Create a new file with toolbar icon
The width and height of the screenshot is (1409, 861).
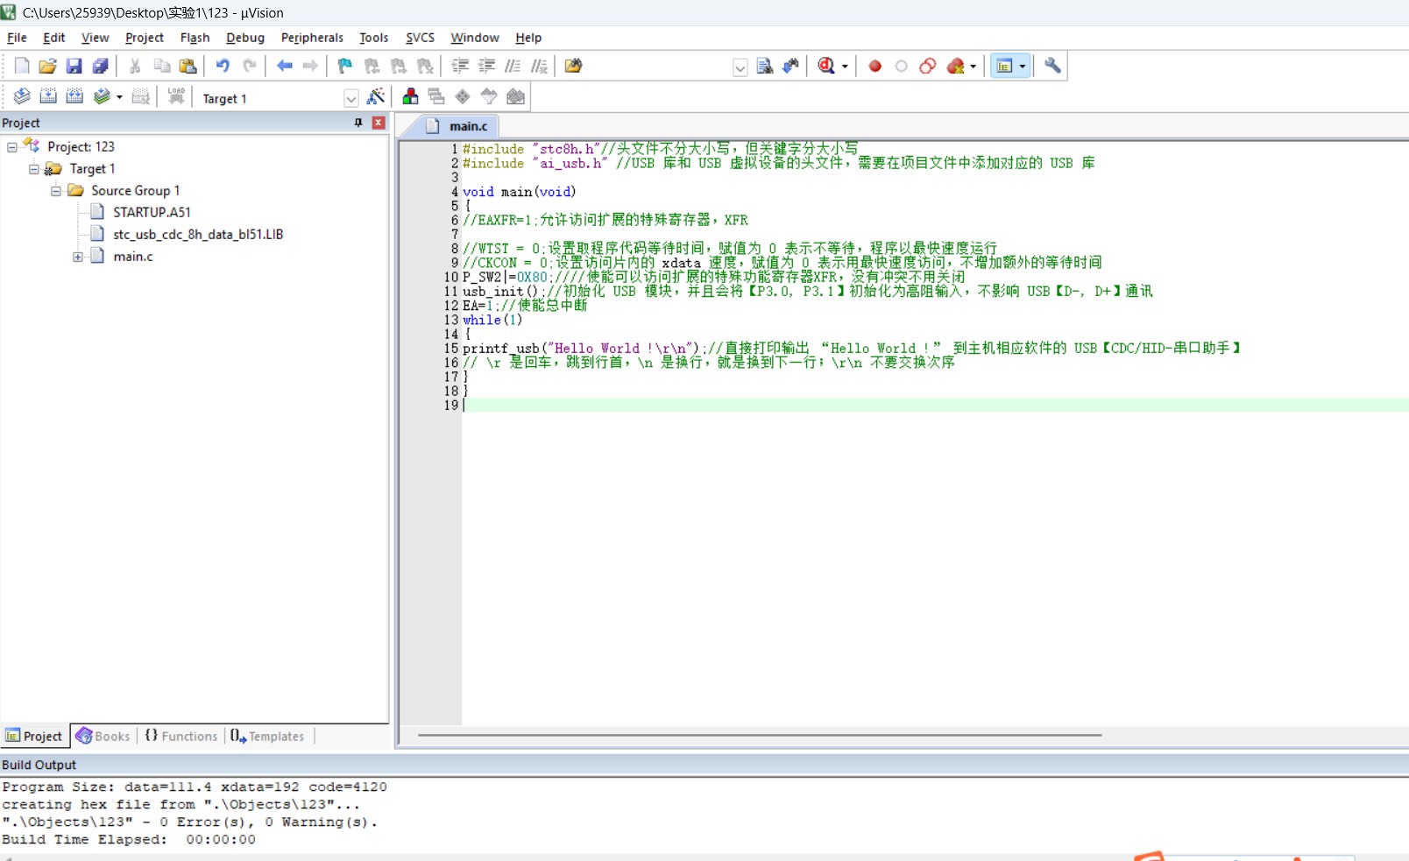(x=22, y=66)
